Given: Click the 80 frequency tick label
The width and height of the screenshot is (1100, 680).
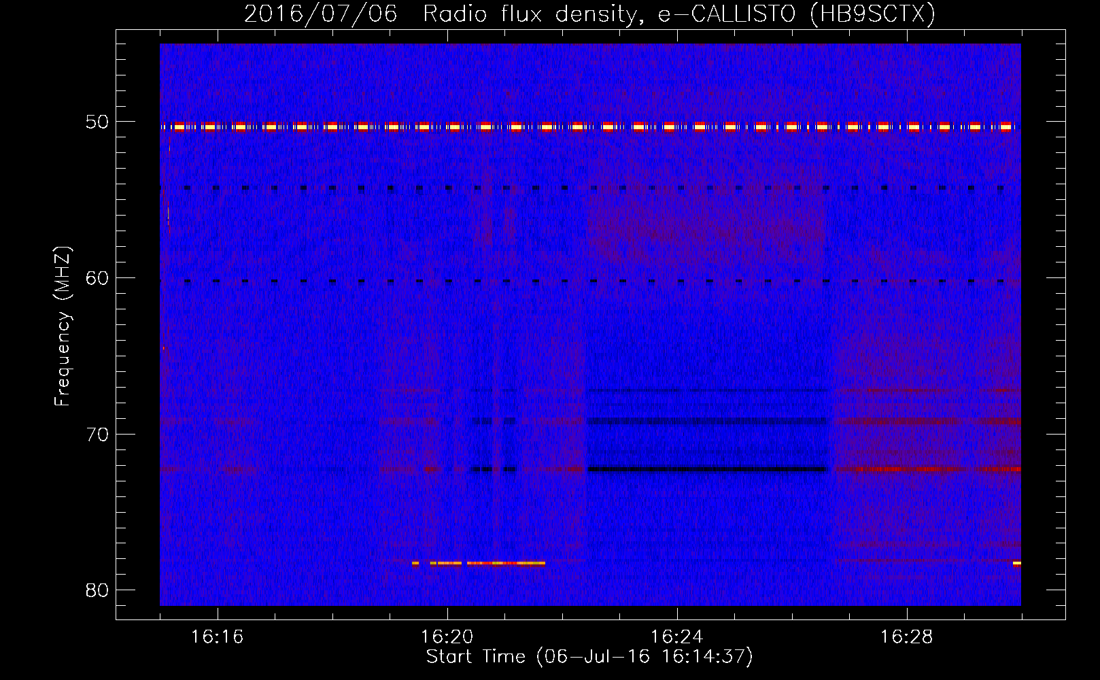Looking at the screenshot, I should click(x=97, y=590).
